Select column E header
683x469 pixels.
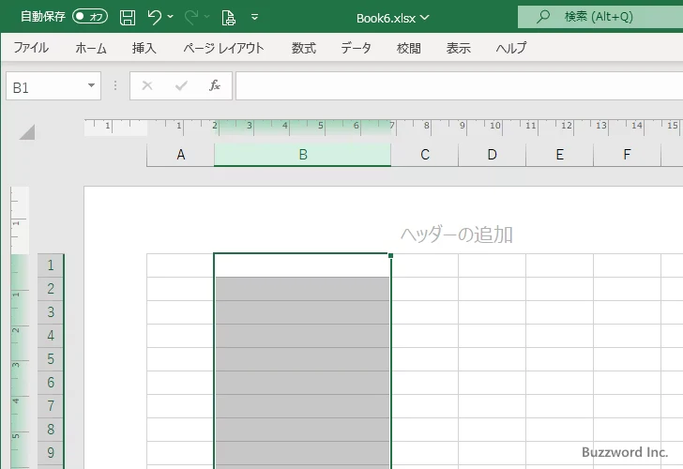tap(560, 155)
